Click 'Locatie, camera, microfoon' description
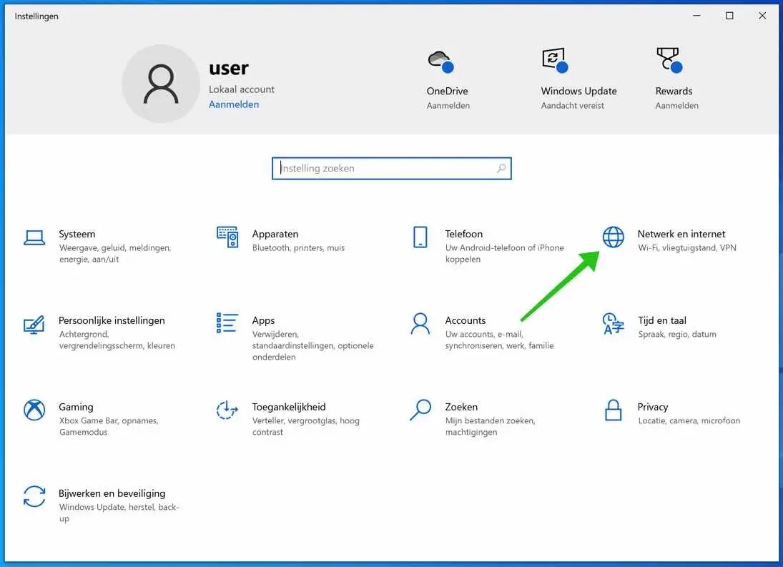 click(x=689, y=420)
